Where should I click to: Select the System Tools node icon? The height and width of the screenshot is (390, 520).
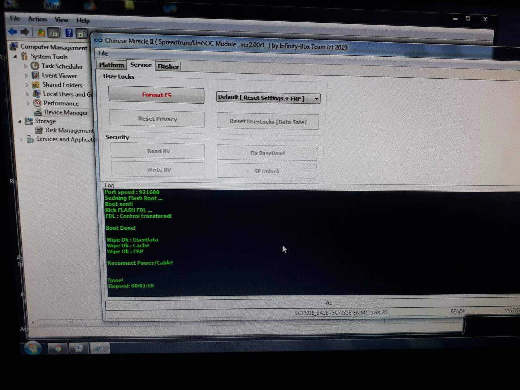[x=24, y=56]
